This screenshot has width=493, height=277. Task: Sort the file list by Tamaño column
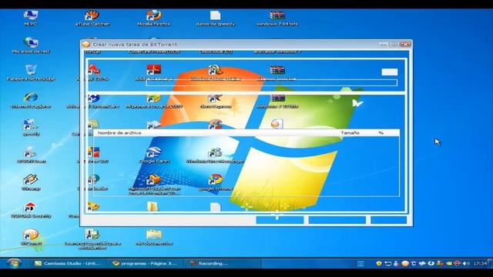click(350, 133)
